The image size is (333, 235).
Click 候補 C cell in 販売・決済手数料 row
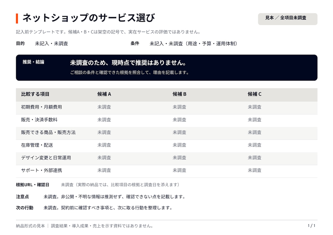point(255,120)
